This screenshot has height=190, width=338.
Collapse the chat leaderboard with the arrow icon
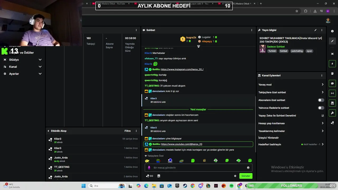tap(199, 46)
